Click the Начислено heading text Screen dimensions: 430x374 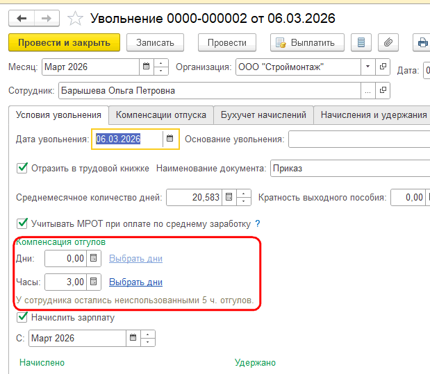click(x=42, y=362)
